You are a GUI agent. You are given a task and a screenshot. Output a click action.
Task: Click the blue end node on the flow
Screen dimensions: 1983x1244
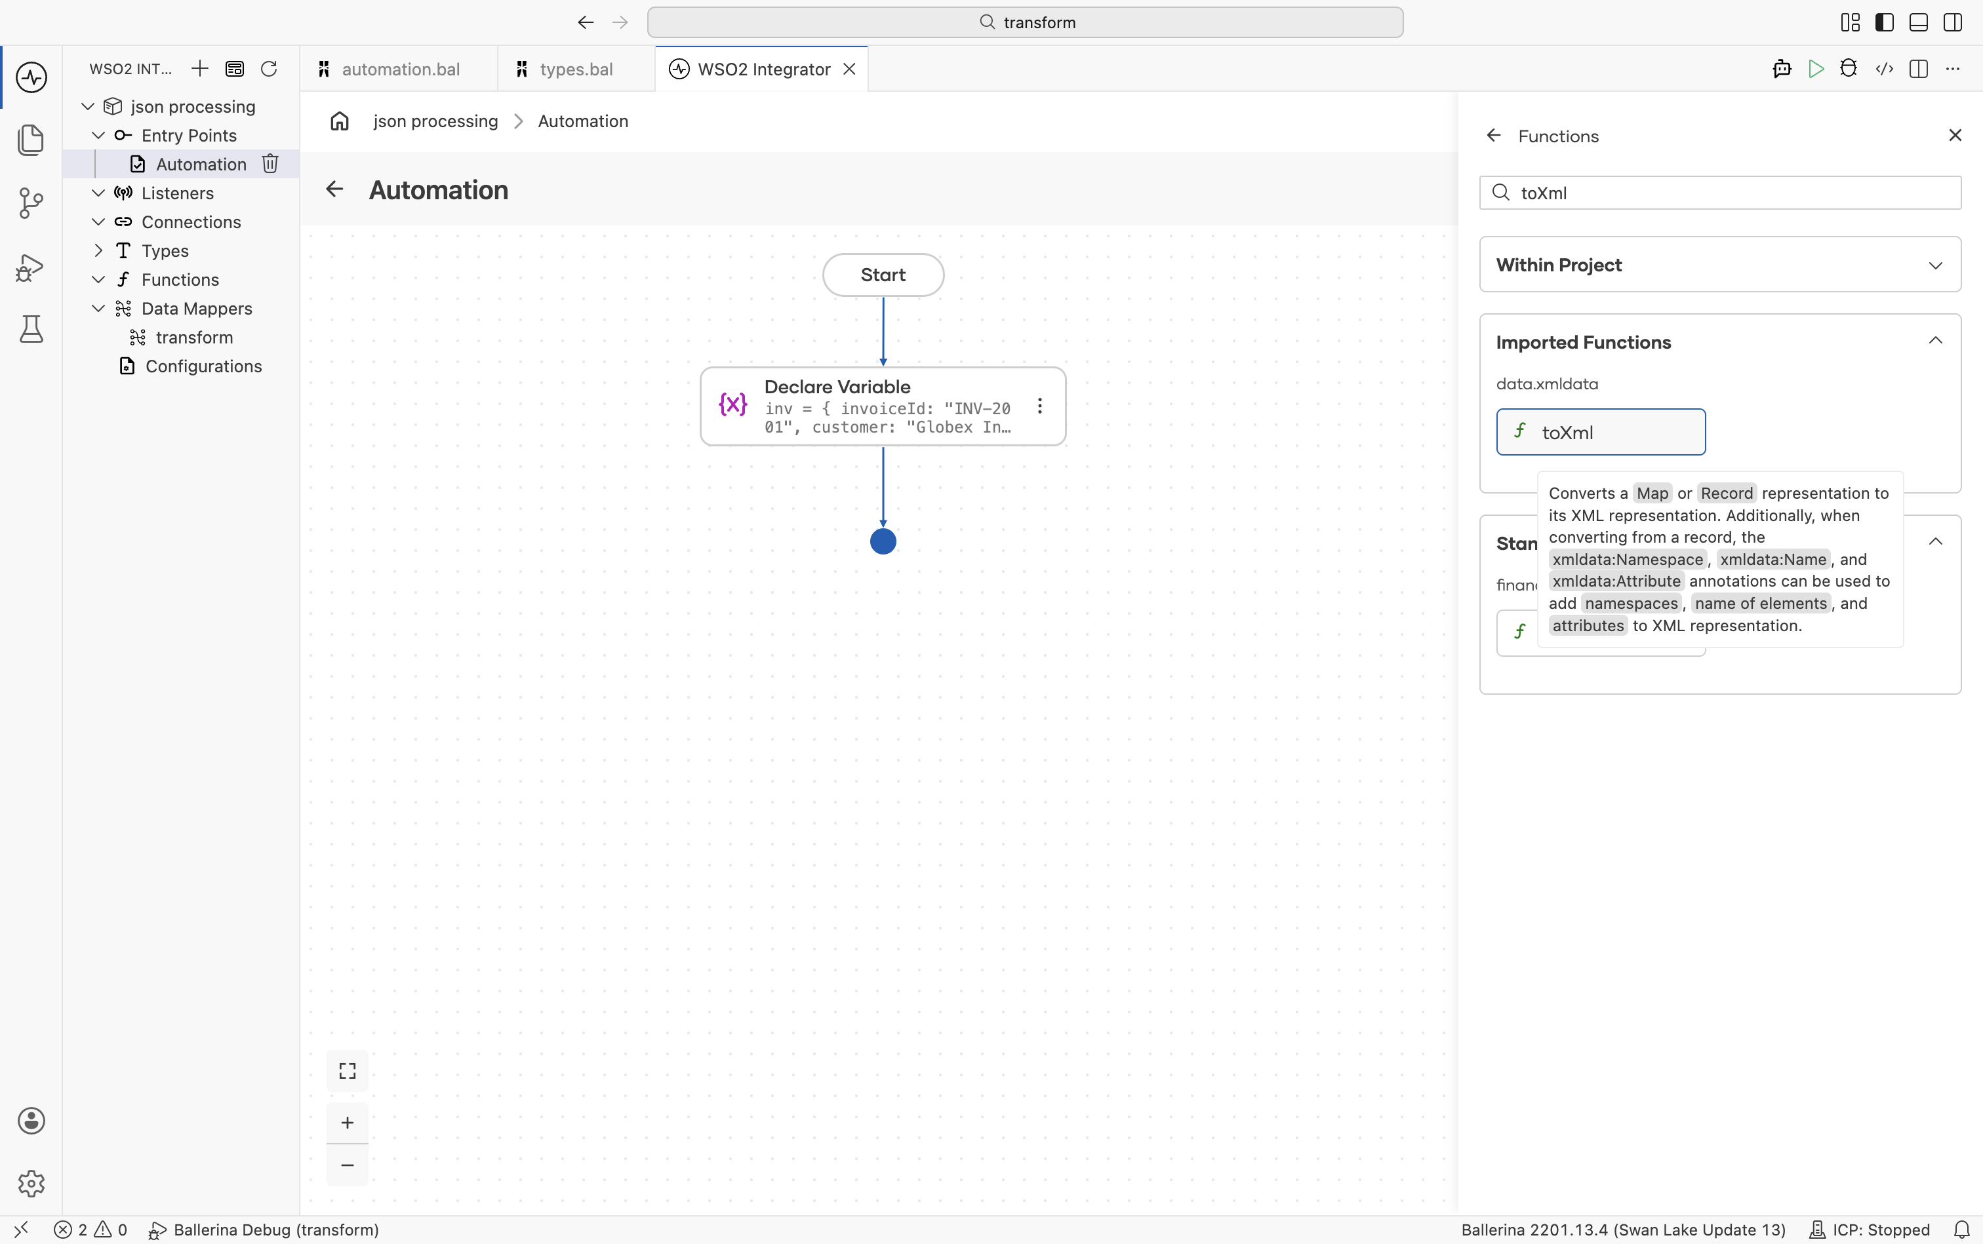(883, 541)
